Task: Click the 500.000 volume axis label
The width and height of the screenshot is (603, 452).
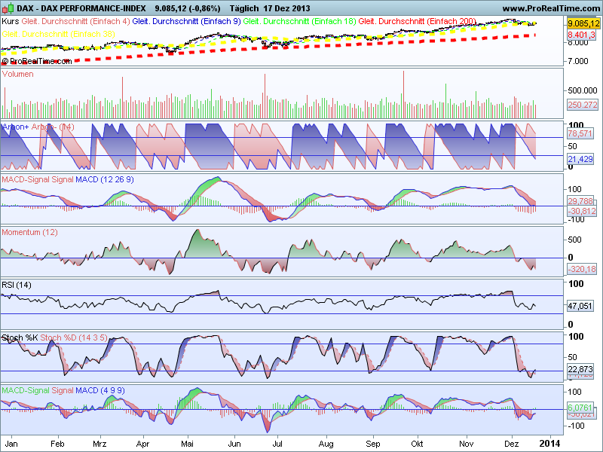Action: coord(582,90)
